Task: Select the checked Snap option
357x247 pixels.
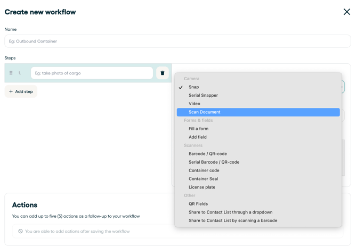Action: [194, 87]
